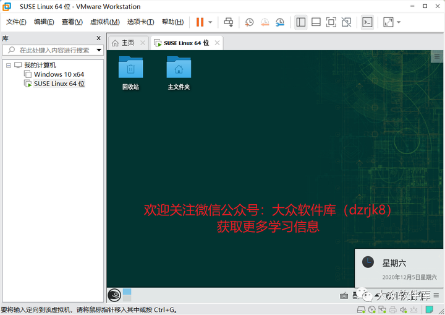Open the KDE panel settings hamburger icon
445x315 pixels.
[436, 295]
